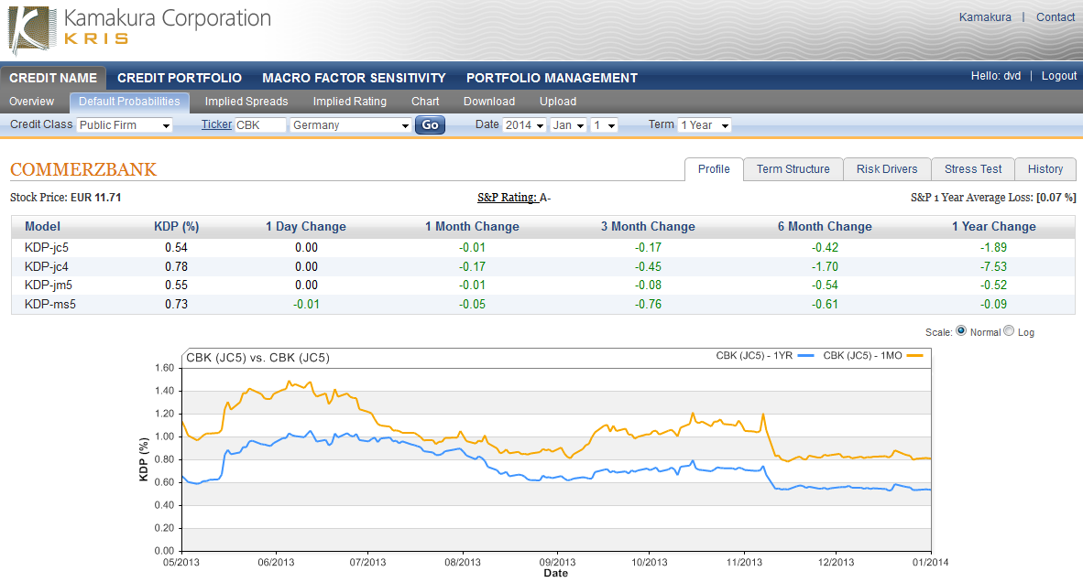Image resolution: width=1083 pixels, height=582 pixels.
Task: Click the COMMERZBANK heading
Action: pos(83,169)
